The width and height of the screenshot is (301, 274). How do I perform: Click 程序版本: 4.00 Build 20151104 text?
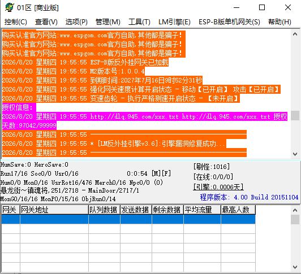(249, 197)
